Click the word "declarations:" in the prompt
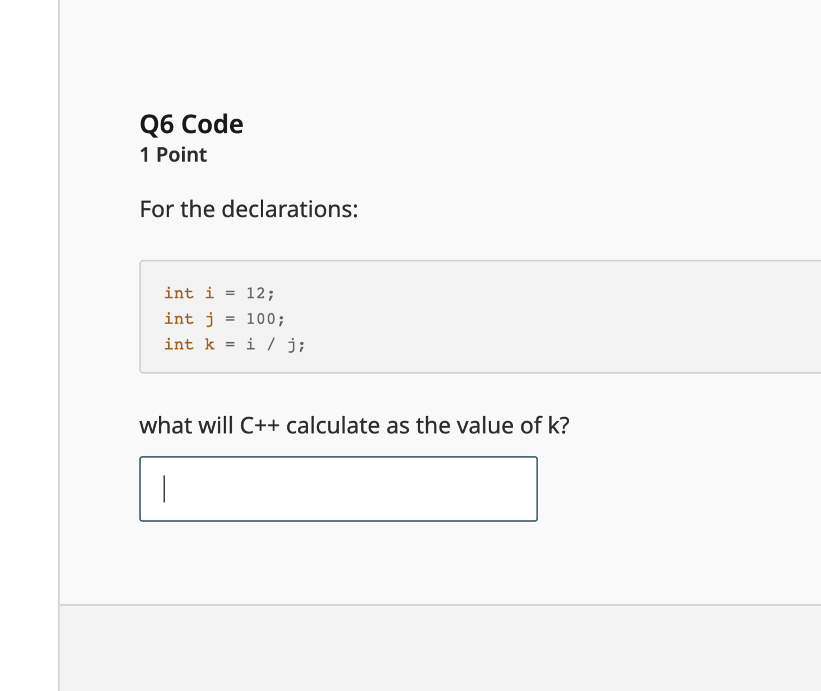This screenshot has height=691, width=821. [290, 209]
